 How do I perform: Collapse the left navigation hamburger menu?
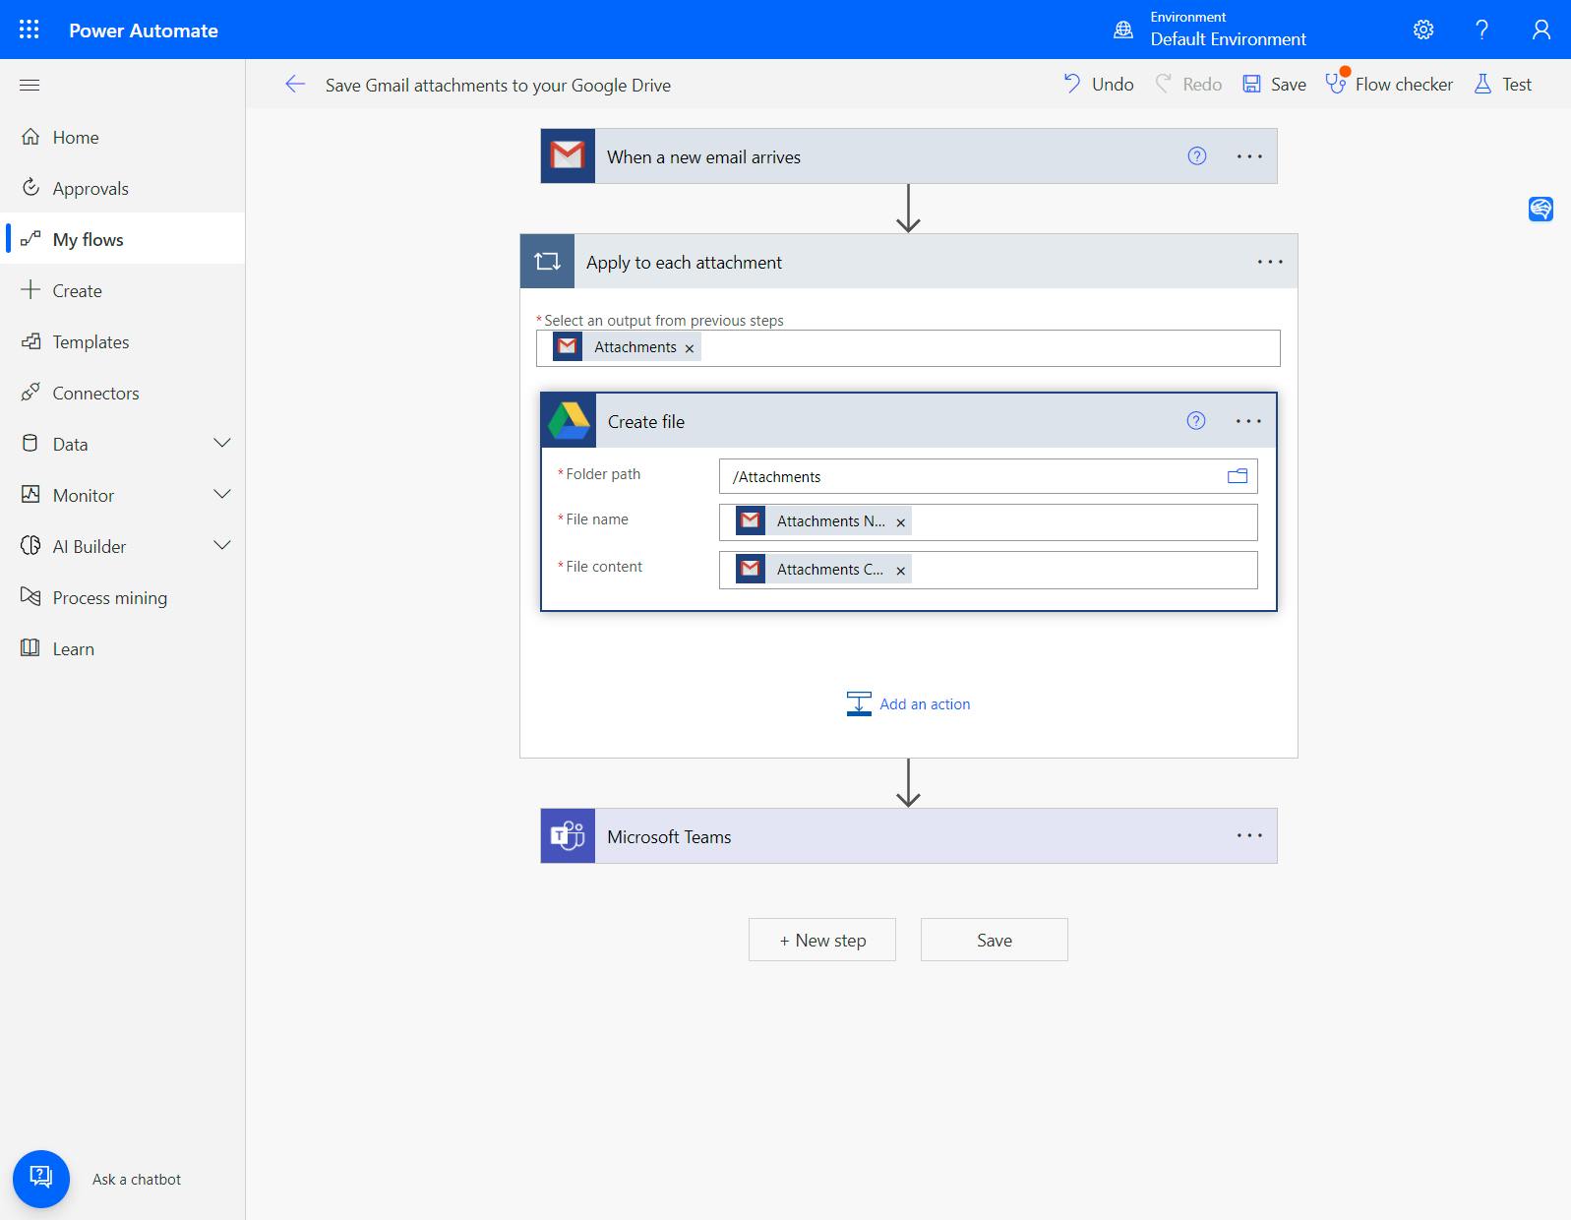click(x=30, y=85)
